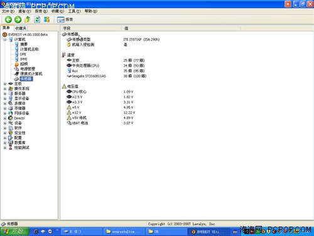Click the 性能测试 hourglass icon
This screenshot has height=236, width=314.
coord(11,148)
